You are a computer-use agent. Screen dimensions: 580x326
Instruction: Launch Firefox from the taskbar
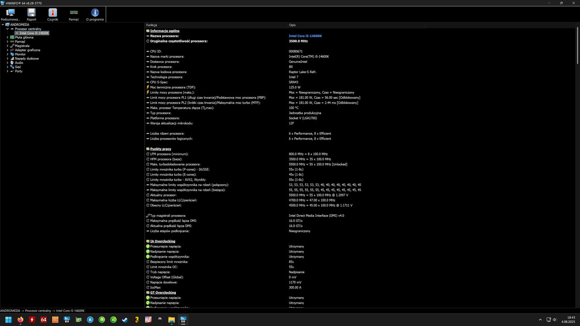[x=20, y=320]
